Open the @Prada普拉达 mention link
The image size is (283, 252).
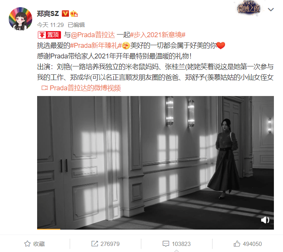pyautogui.click(x=93, y=35)
